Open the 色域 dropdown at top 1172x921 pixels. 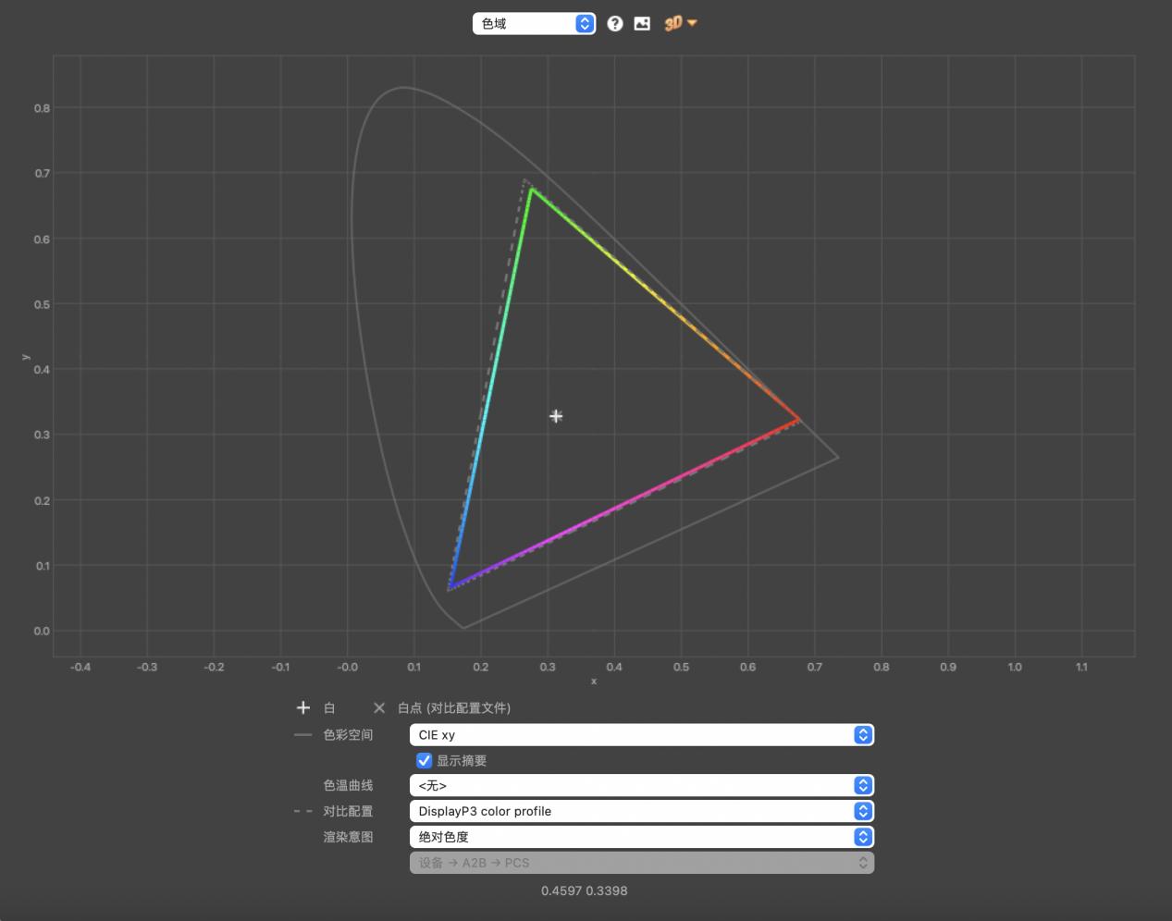point(534,24)
